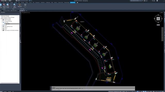Open the Survey ribbon tab

pyautogui.click(x=30, y=2)
